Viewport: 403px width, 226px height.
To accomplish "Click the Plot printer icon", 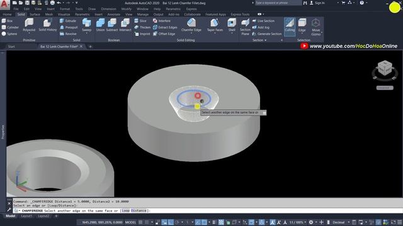I will tap(52, 3).
